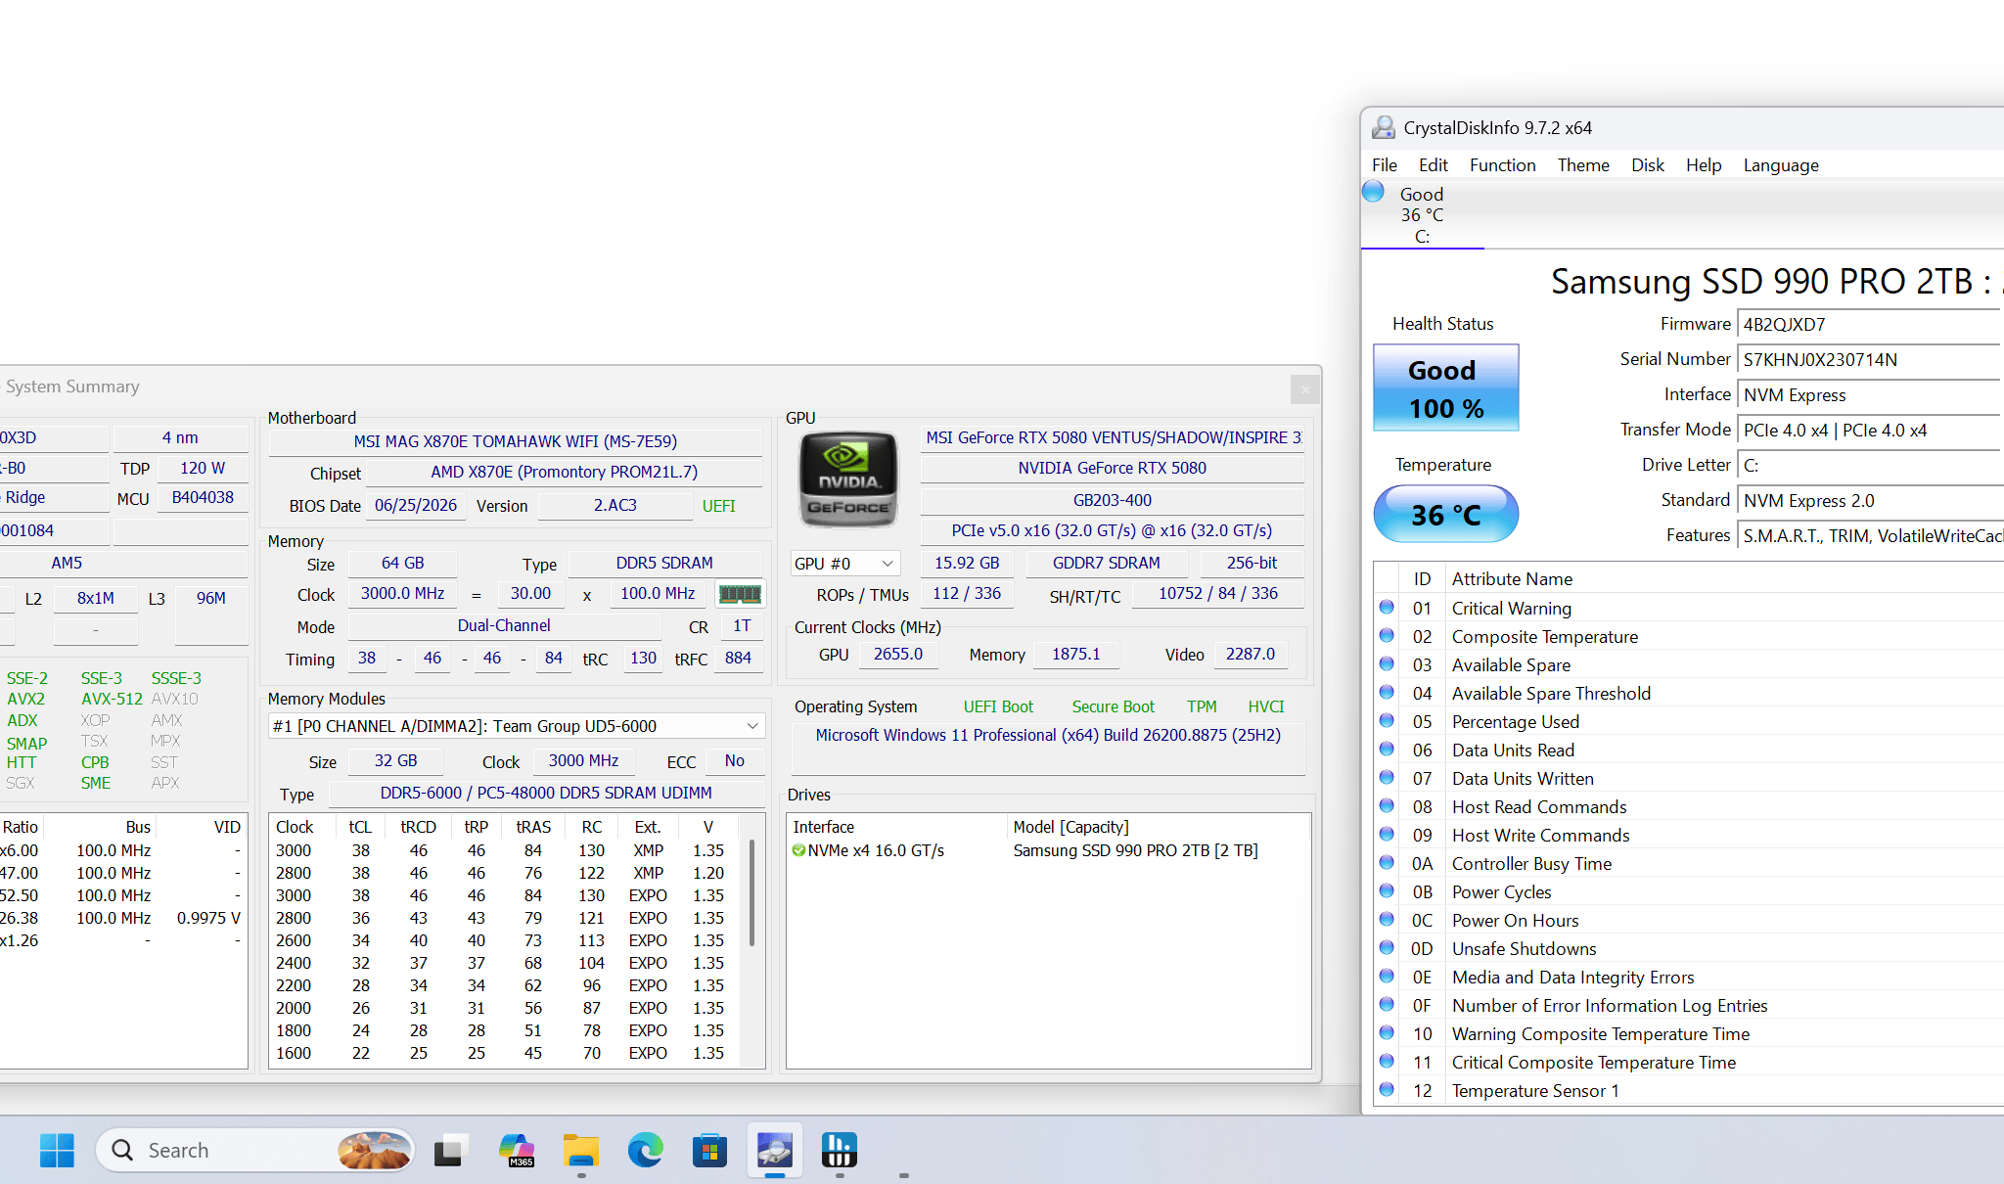
Task: Click the Standard field NVM Express 2.0
Action: click(1871, 501)
